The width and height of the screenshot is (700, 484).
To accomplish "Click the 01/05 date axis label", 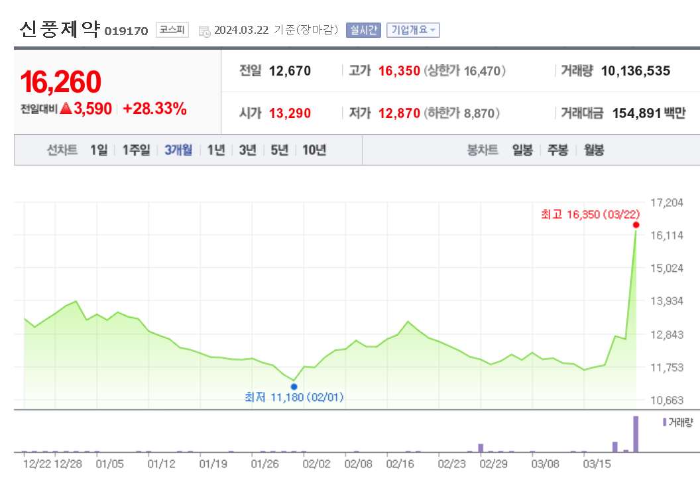I will pos(110,464).
